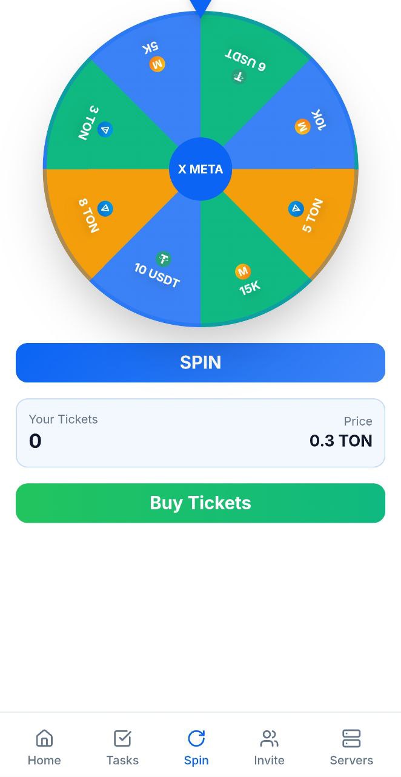
Task: Open the Servers tab
Action: click(x=351, y=747)
